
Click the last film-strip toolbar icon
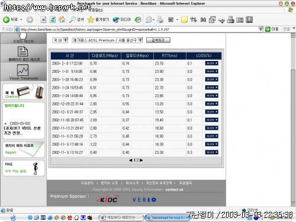pos(249,20)
